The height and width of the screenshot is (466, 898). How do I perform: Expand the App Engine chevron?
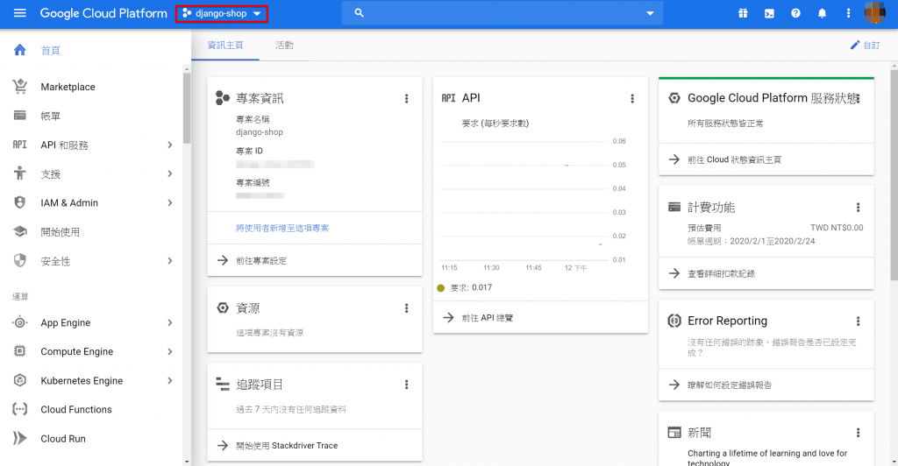coord(169,322)
